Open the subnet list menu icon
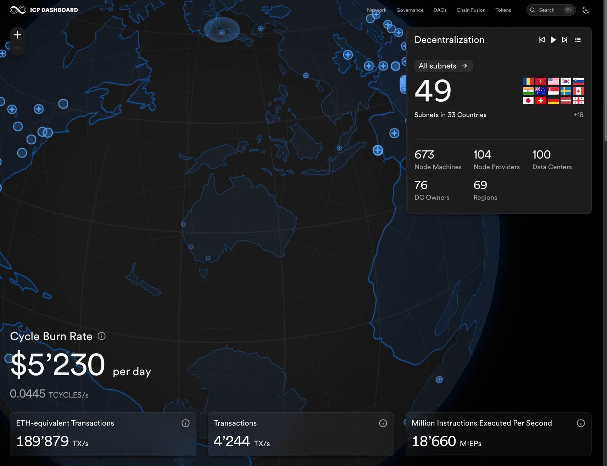 578,40
